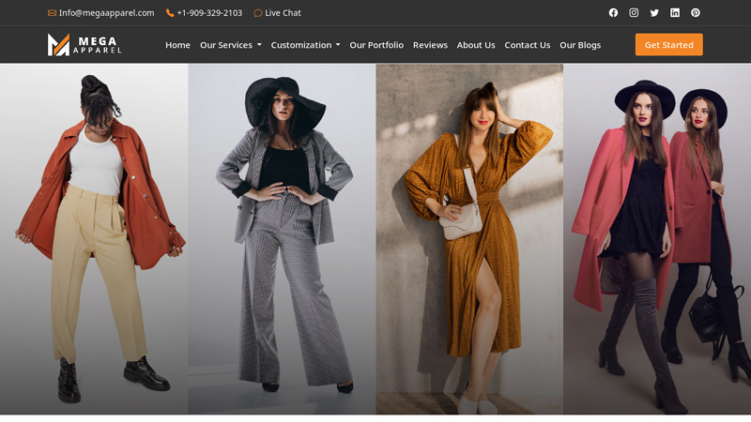Open the Reviews page
Viewport: 751px width, 422px height.
430,45
